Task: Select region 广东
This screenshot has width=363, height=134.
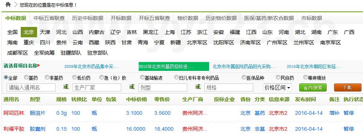Action: coord(333,32)
